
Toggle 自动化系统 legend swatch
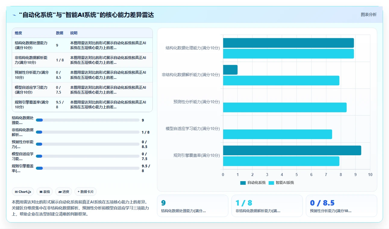click(243, 183)
